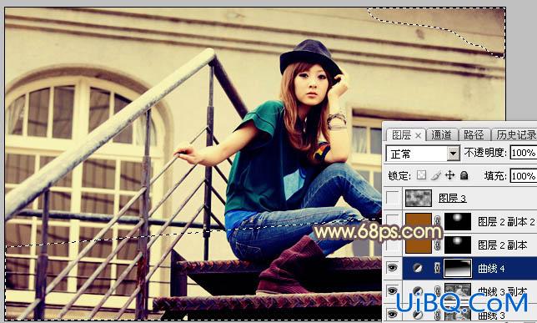Select the layer named 曲线 4
This screenshot has width=537, height=323.
point(491,268)
